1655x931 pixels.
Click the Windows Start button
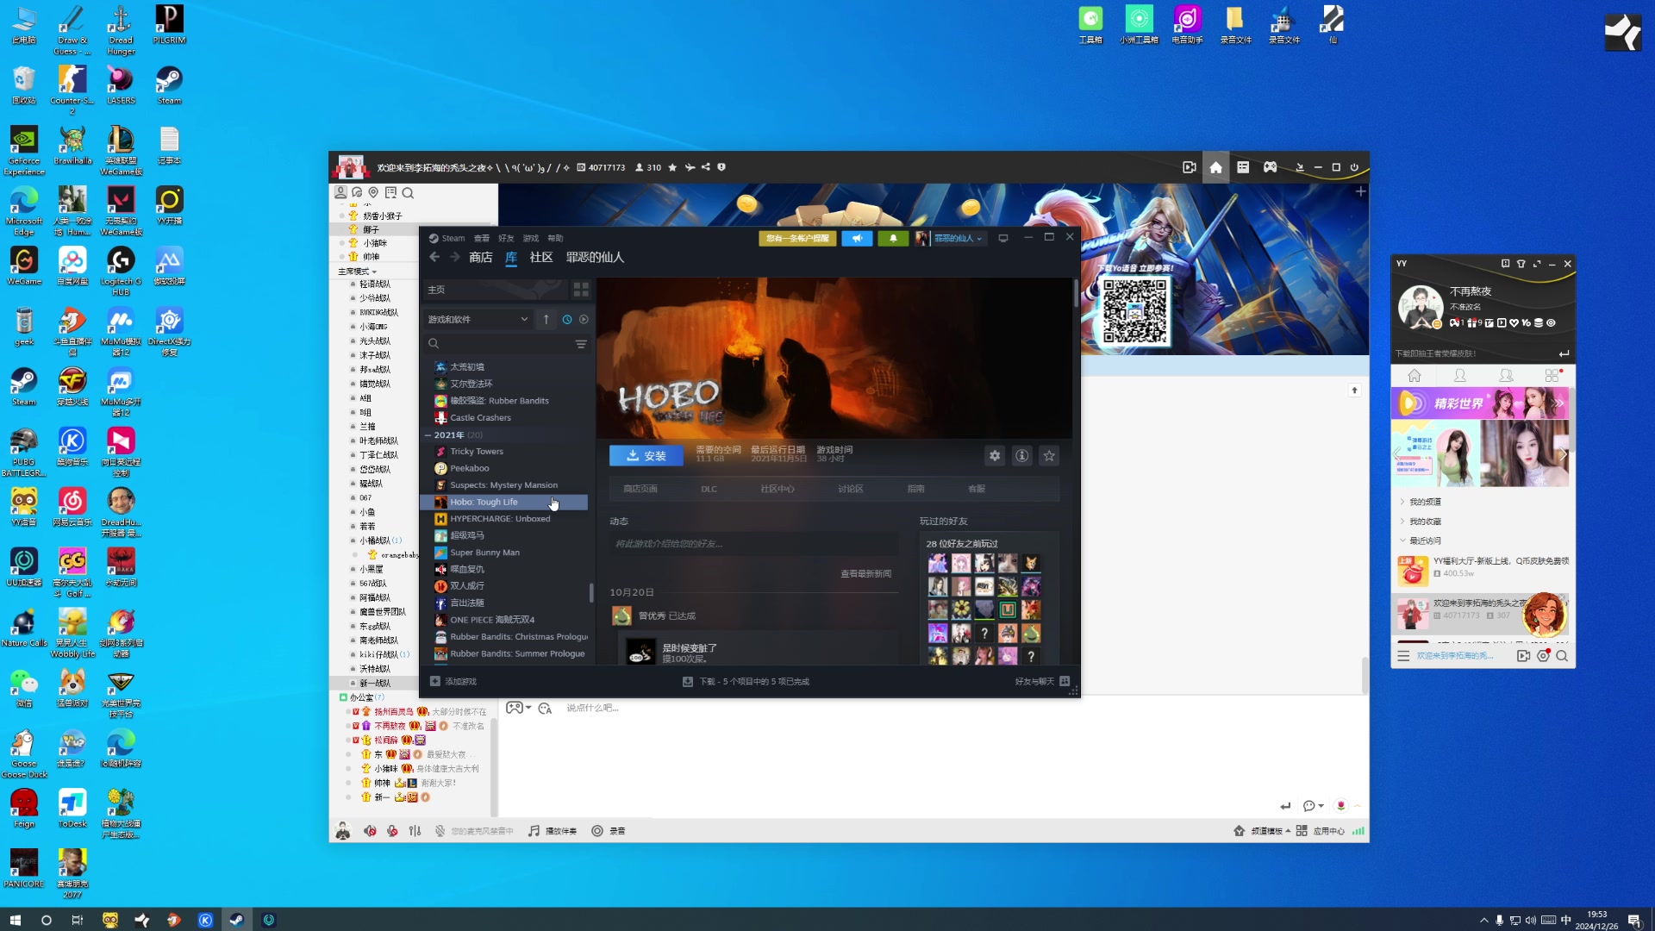[15, 920]
